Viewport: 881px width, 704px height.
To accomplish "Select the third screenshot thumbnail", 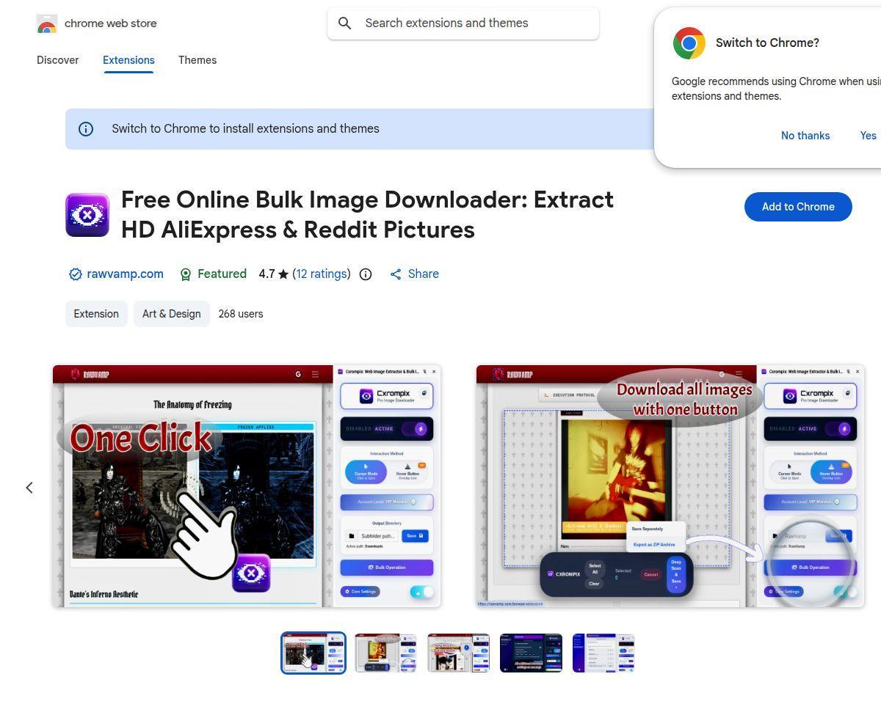I will point(459,653).
